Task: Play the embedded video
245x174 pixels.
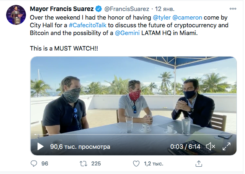Action: (40, 146)
